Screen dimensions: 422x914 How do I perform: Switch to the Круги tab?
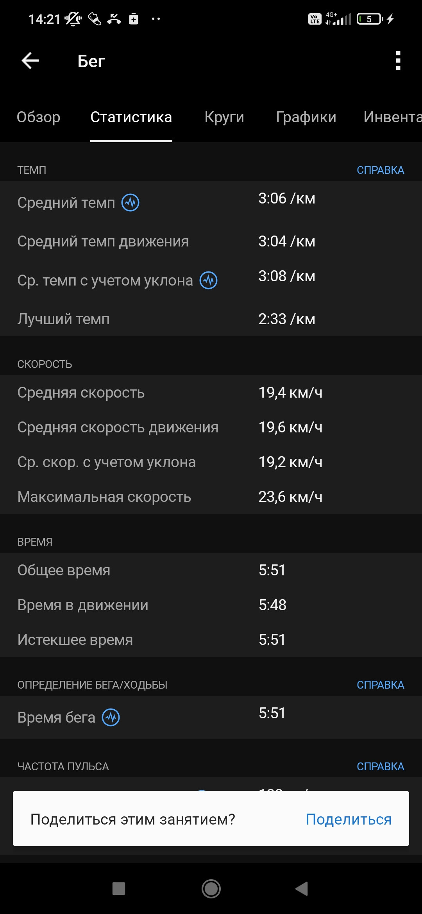click(x=224, y=117)
